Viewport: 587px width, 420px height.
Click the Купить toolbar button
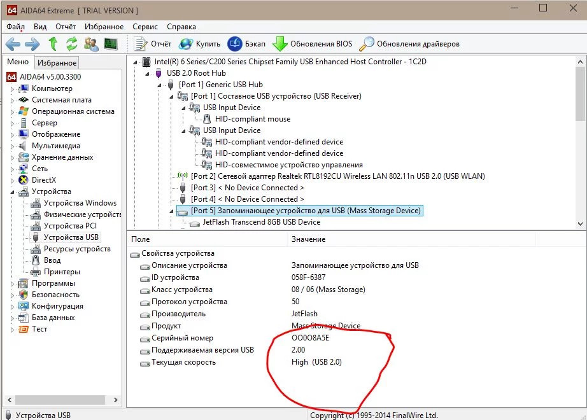coord(199,44)
